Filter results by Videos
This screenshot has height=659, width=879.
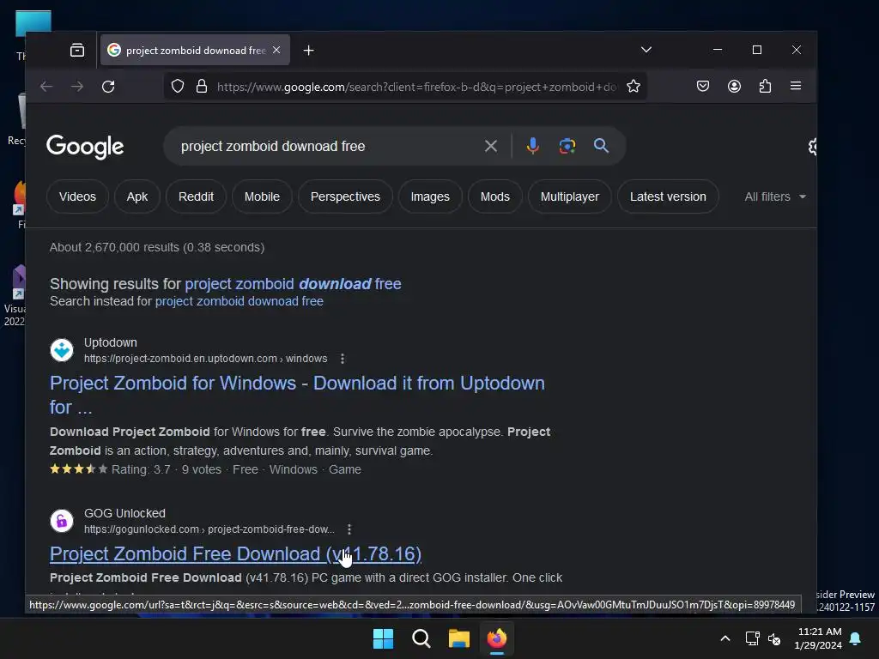pos(77,196)
